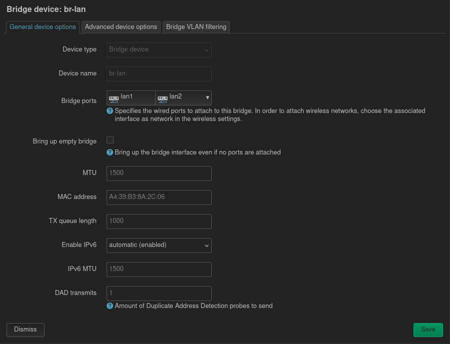Click the 'Device type' label
The height and width of the screenshot is (344, 450).
click(x=80, y=49)
